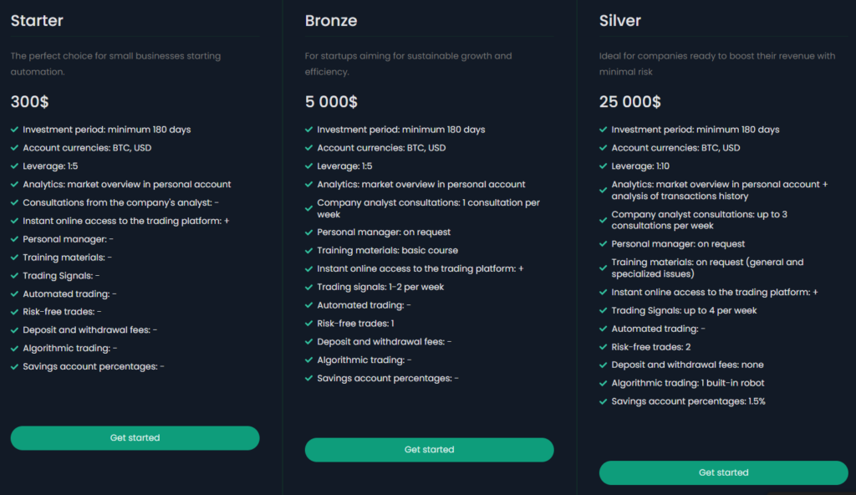This screenshot has height=495, width=856.
Task: Click checkmark icon beside Starter Leverage 1:5
Action: point(15,166)
